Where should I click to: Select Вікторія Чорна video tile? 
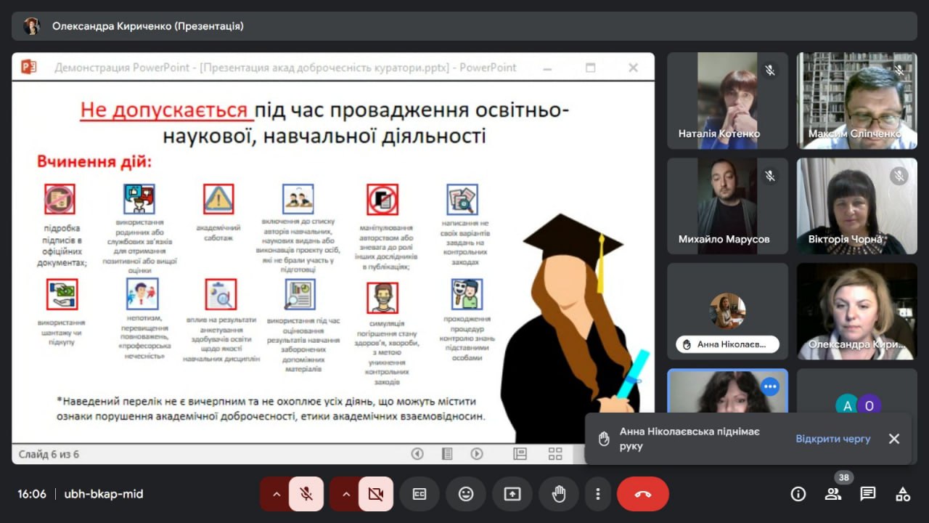(x=857, y=206)
